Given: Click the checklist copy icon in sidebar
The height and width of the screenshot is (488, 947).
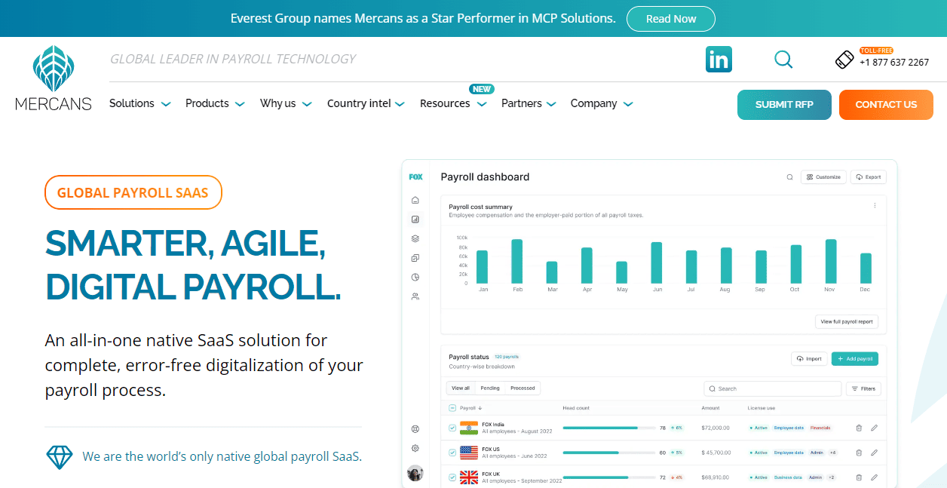Looking at the screenshot, I should 415,258.
